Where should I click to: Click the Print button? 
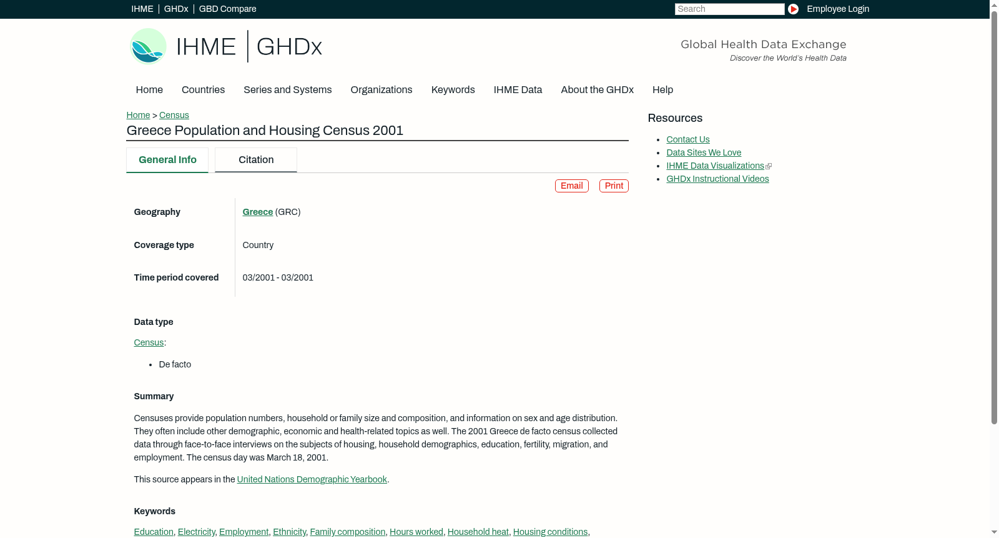click(x=614, y=186)
